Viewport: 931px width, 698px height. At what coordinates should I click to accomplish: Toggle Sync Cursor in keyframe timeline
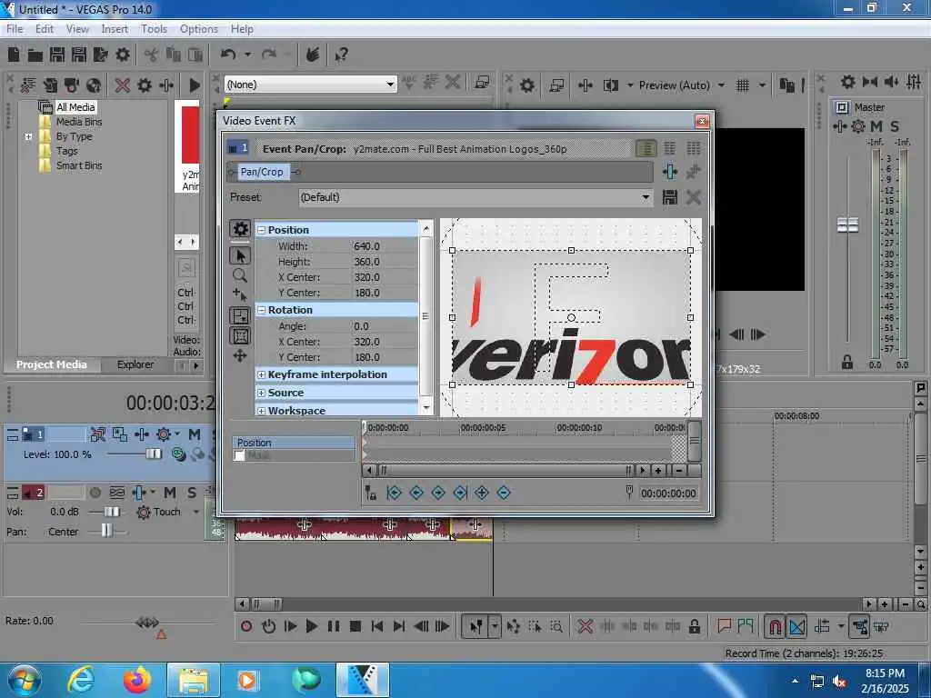click(x=370, y=493)
